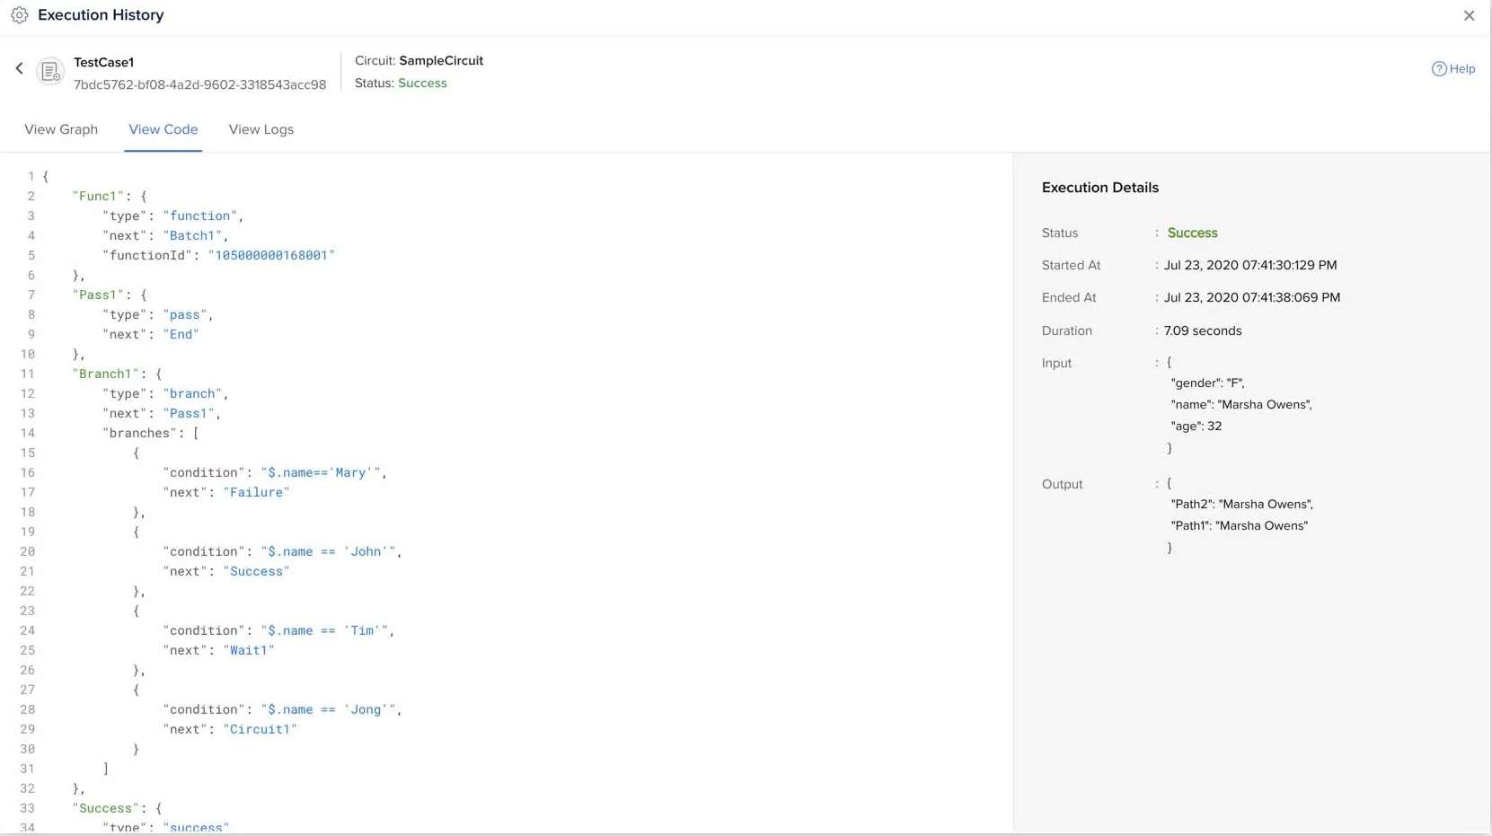
Task: Click the execution ID 7bdc5762 text
Action: (x=199, y=84)
